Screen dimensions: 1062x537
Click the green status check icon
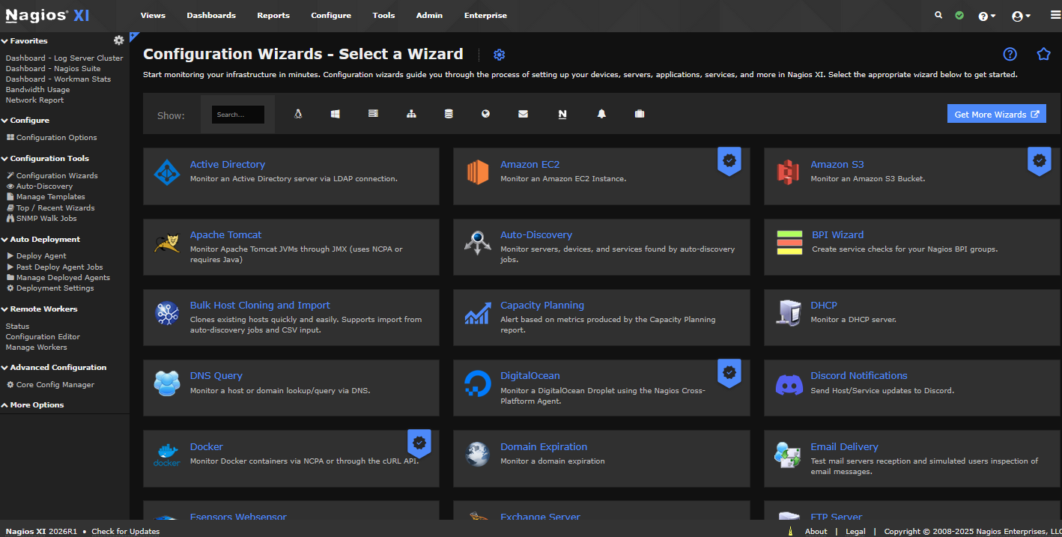coord(959,14)
